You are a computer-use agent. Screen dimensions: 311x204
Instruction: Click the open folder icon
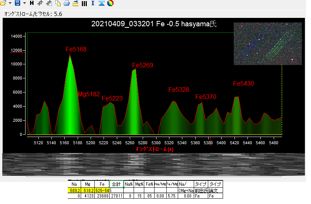coord(3,3)
